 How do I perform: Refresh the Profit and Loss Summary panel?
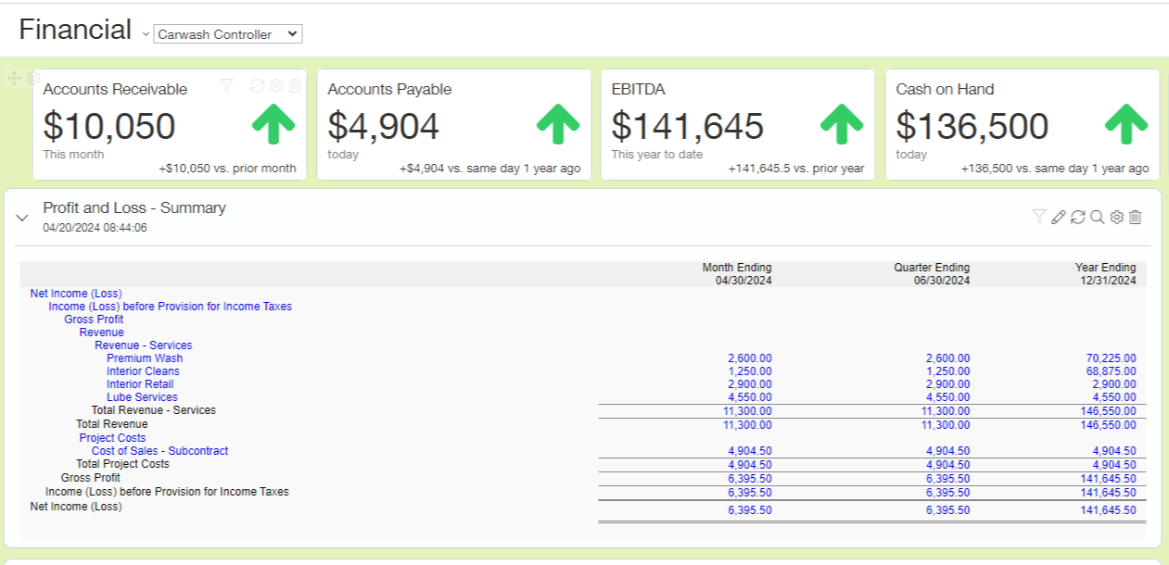1077,217
